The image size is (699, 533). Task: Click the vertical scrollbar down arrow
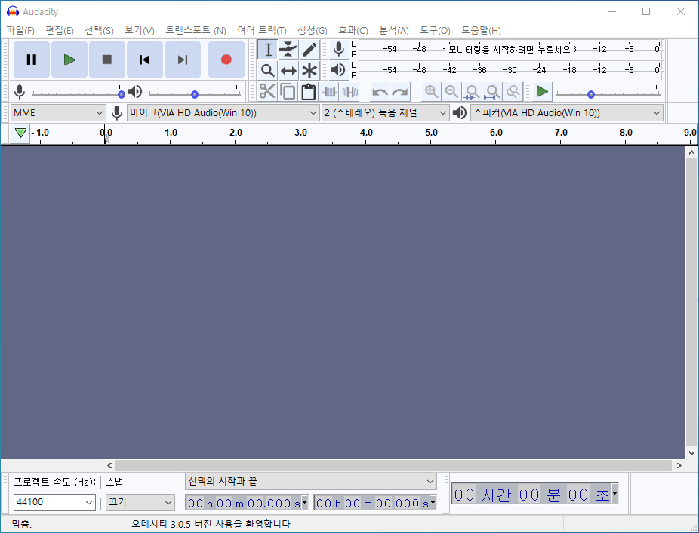pos(692,453)
